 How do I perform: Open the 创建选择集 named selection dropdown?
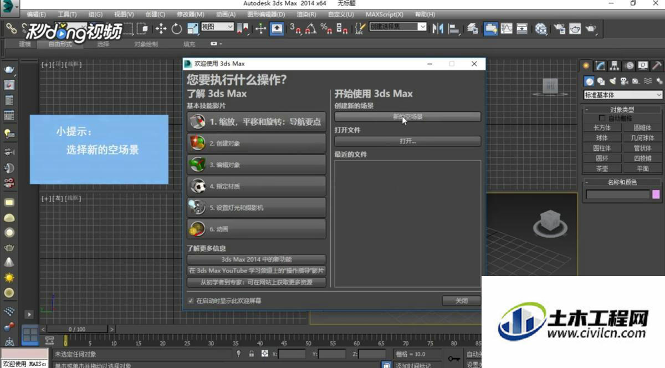click(x=398, y=27)
